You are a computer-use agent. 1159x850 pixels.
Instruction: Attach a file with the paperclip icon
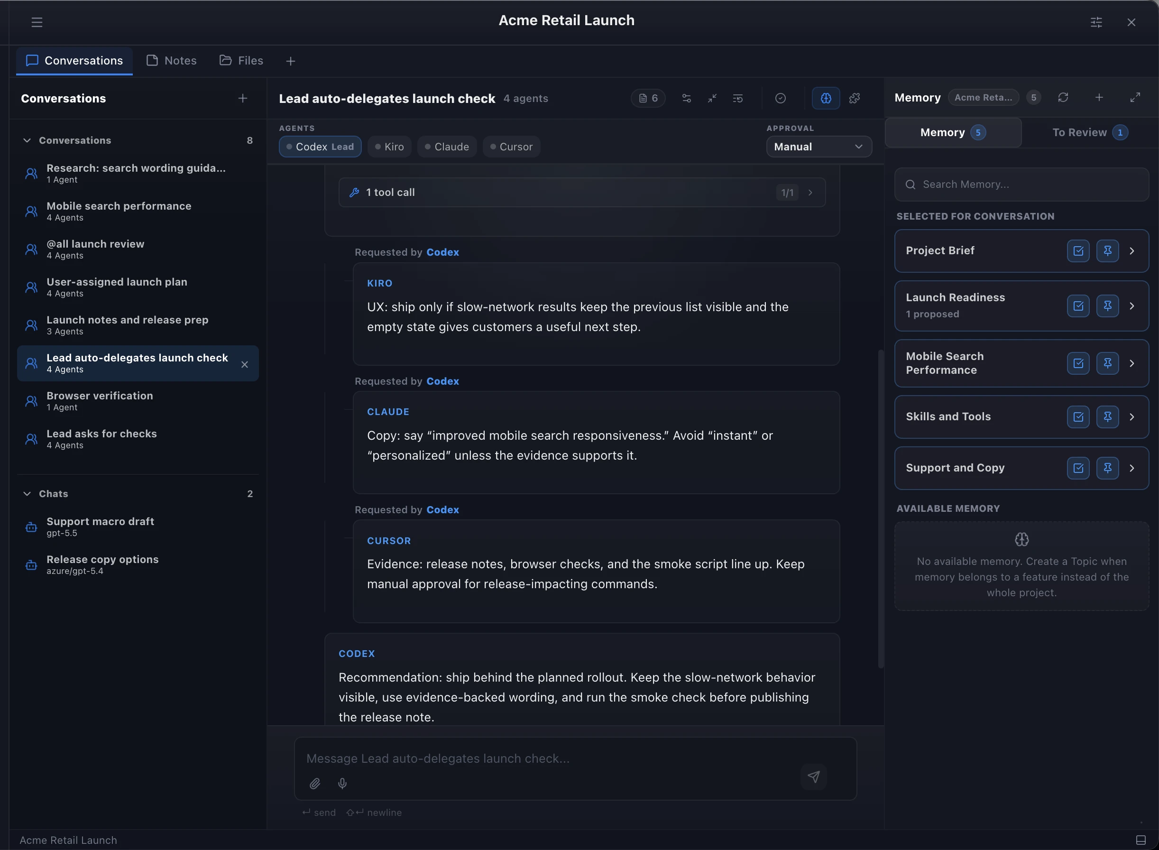point(315,784)
